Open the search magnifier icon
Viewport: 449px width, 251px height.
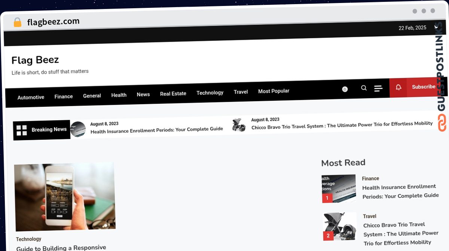(x=364, y=88)
